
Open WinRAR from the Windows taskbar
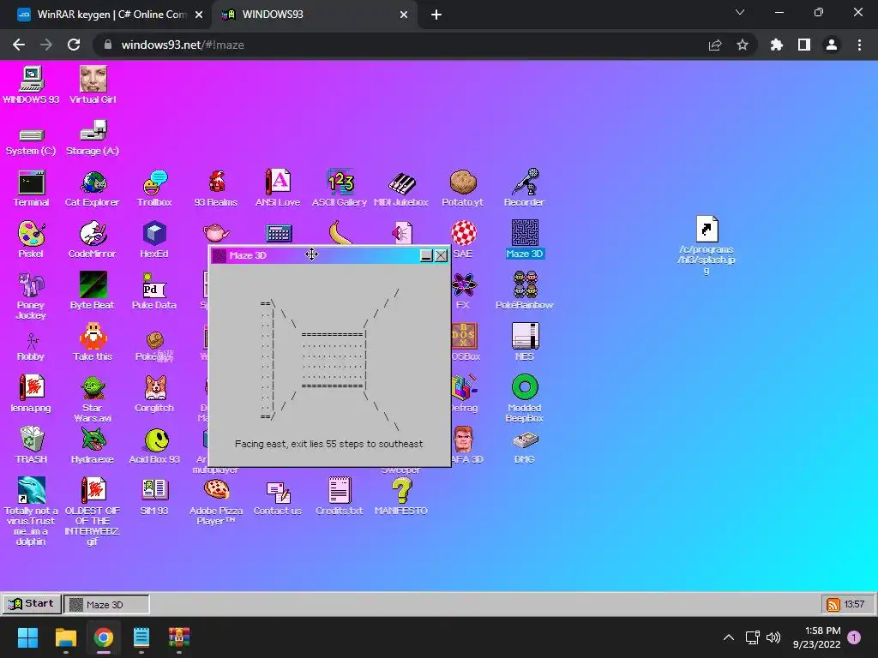pos(179,637)
